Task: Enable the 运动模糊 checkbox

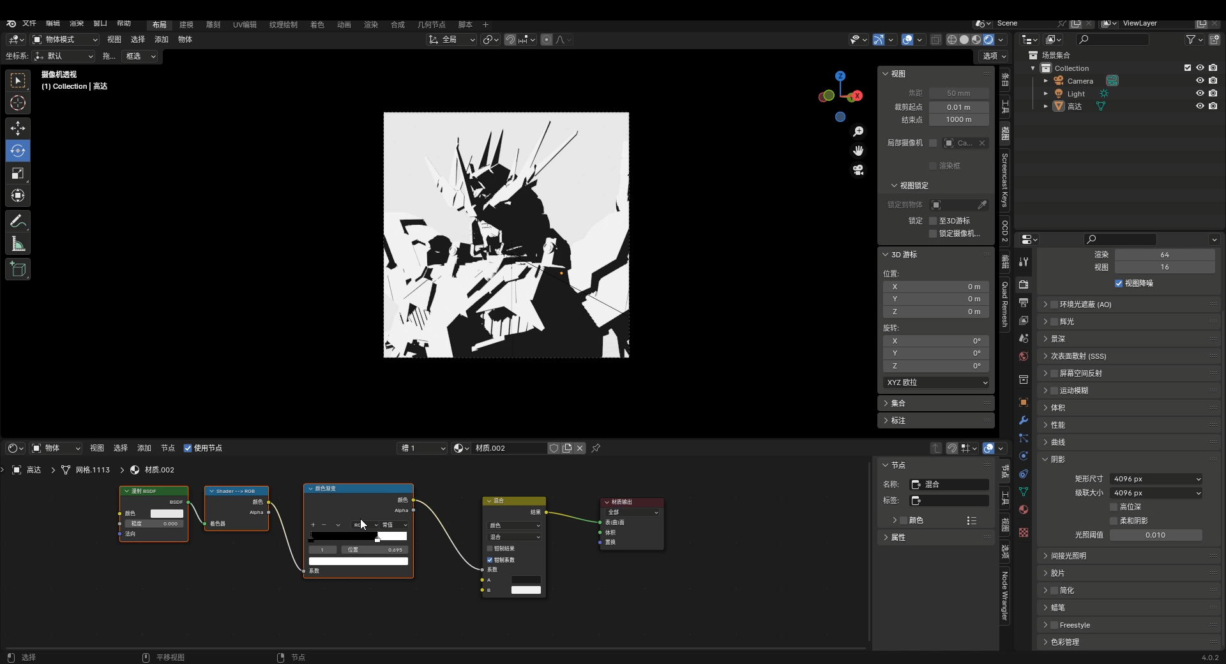Action: (x=1054, y=391)
